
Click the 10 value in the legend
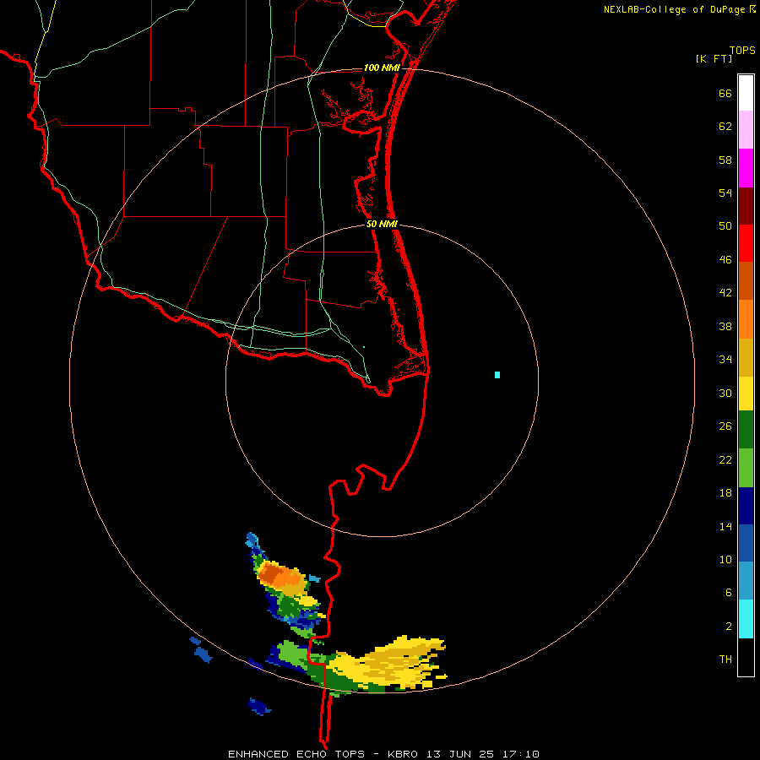coord(725,559)
